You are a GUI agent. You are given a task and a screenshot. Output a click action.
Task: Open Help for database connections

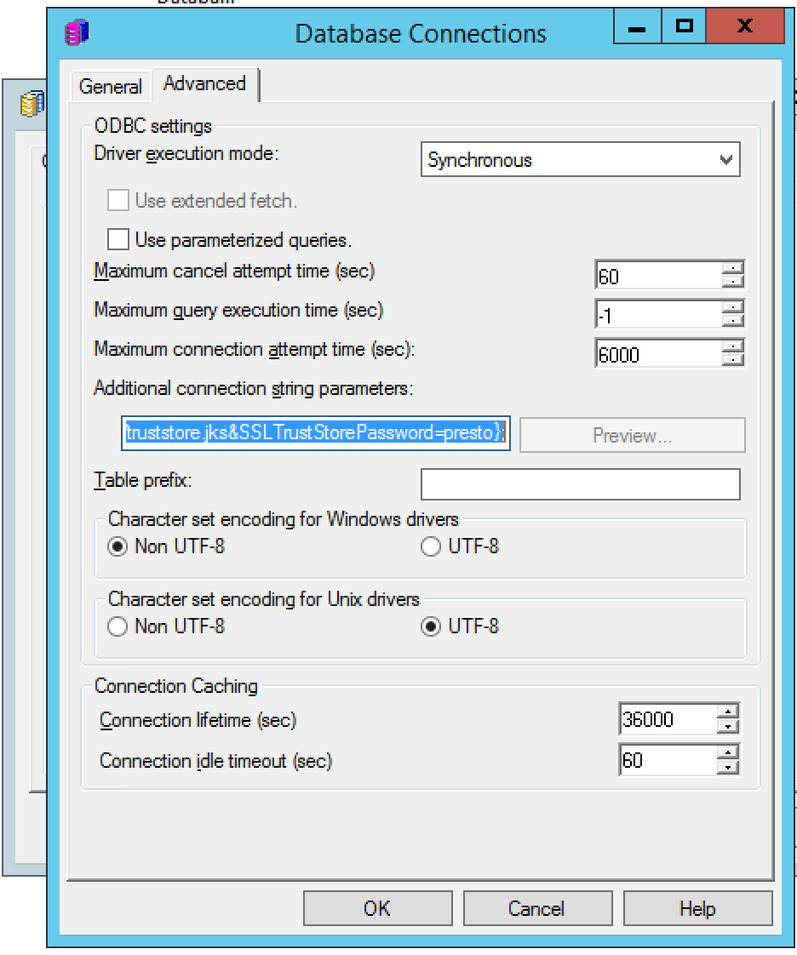click(x=697, y=908)
